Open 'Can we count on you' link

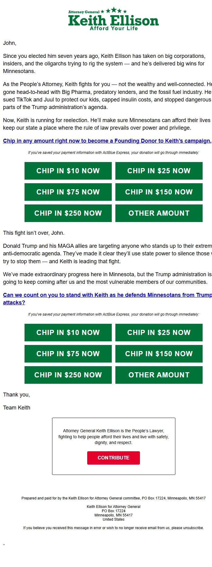click(107, 295)
